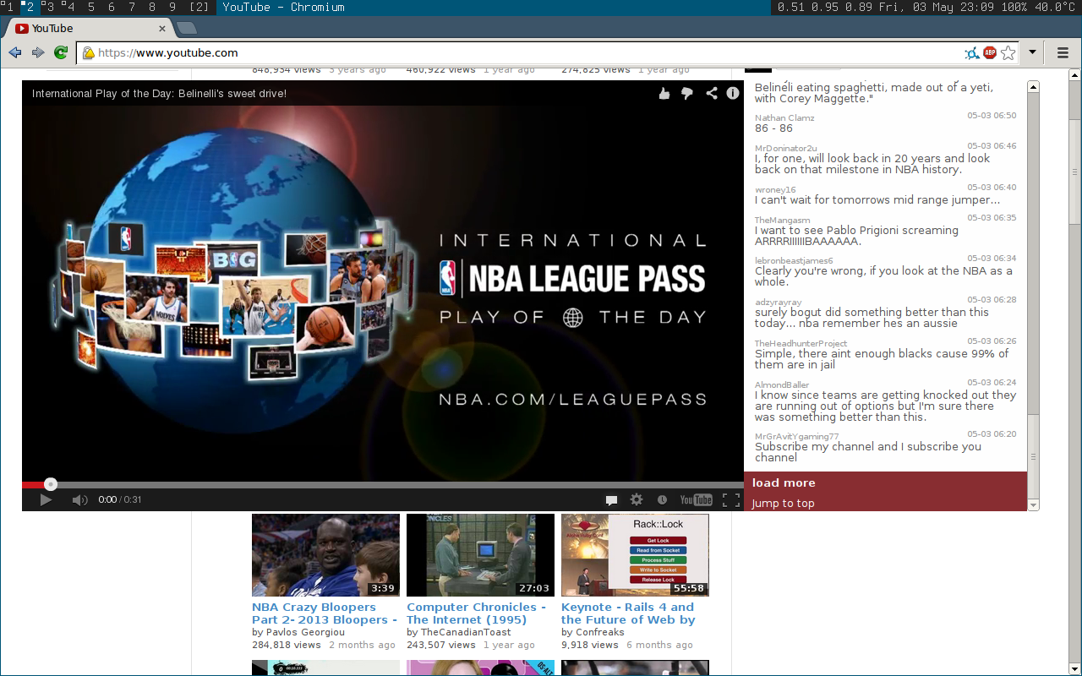Click commenter name 'lebronbeastjames6'
Viewport: 1082px width, 676px height.
(x=794, y=261)
